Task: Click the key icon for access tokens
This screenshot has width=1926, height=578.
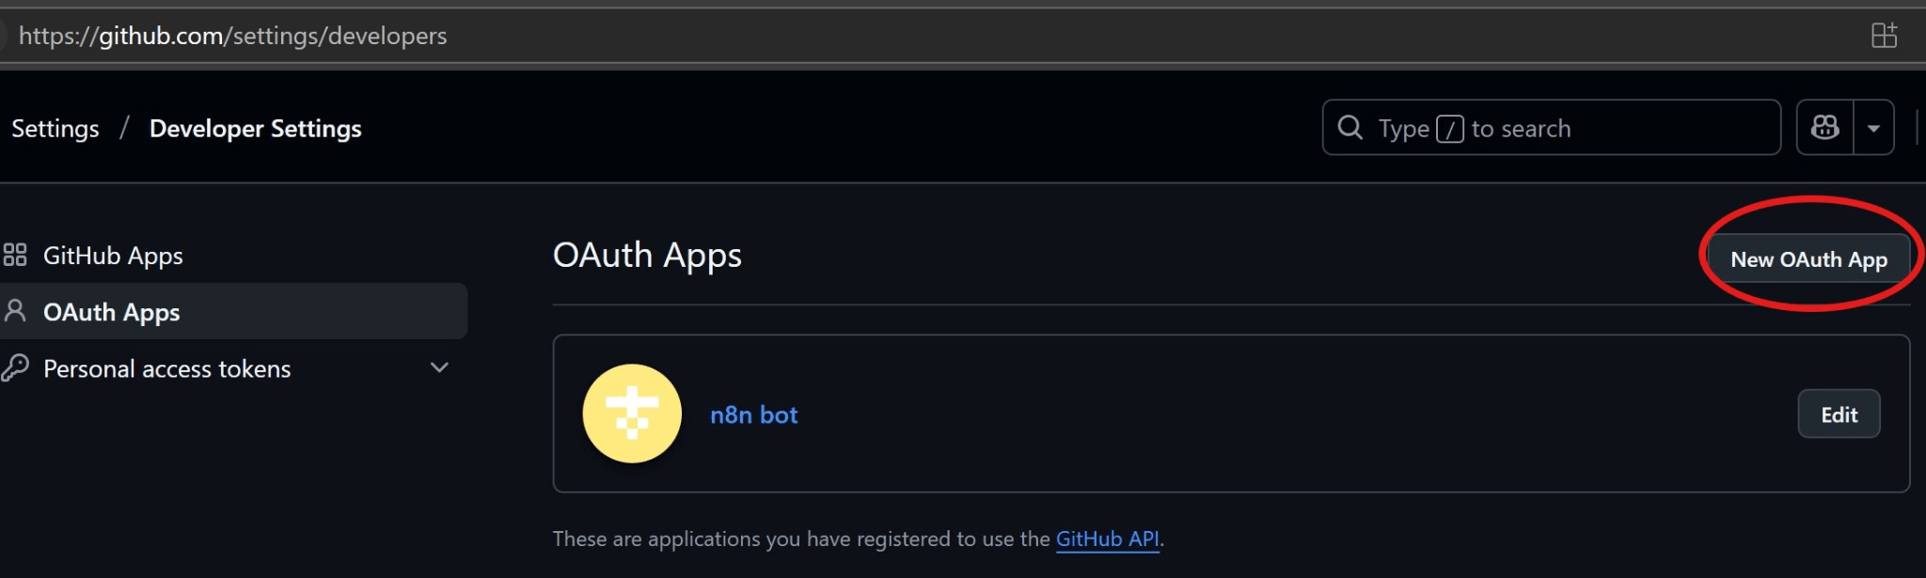Action: 15,367
